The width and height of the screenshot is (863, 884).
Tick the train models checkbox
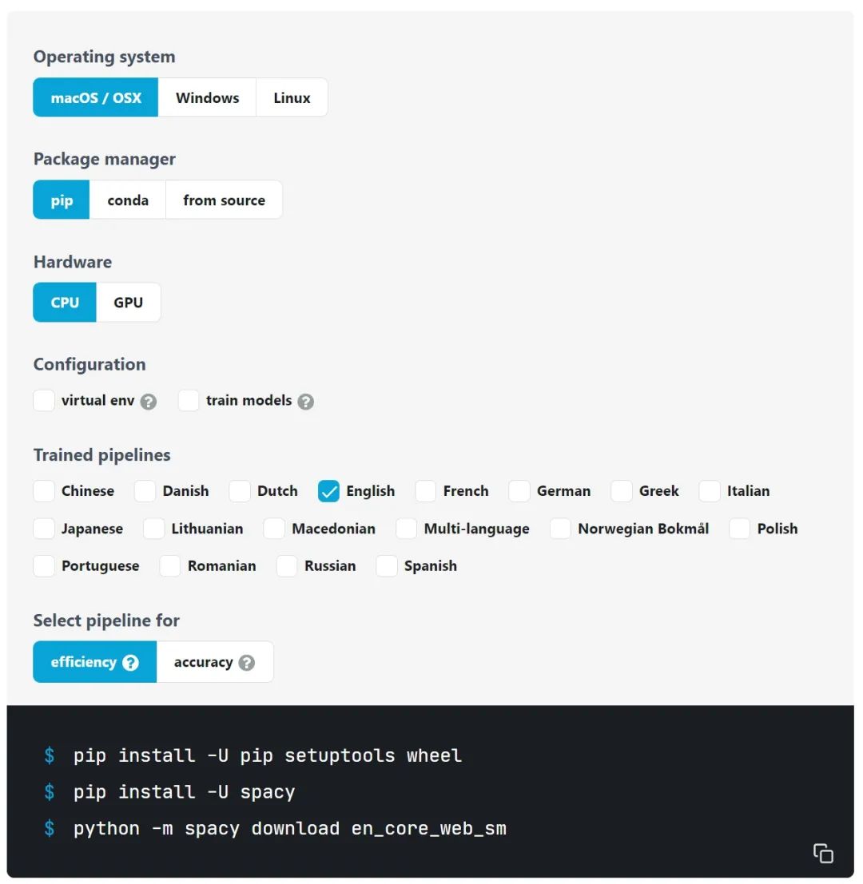189,400
